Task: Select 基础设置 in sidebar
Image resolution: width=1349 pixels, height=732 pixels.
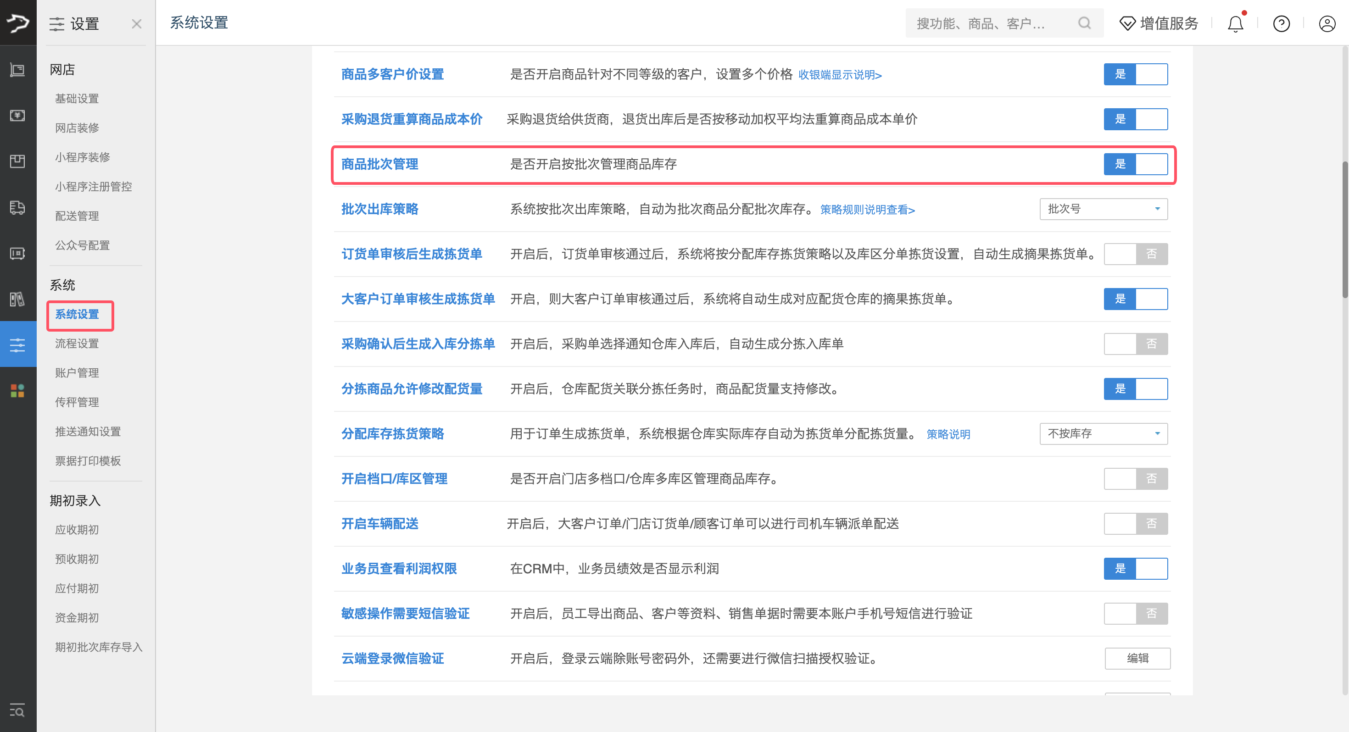Action: [77, 99]
